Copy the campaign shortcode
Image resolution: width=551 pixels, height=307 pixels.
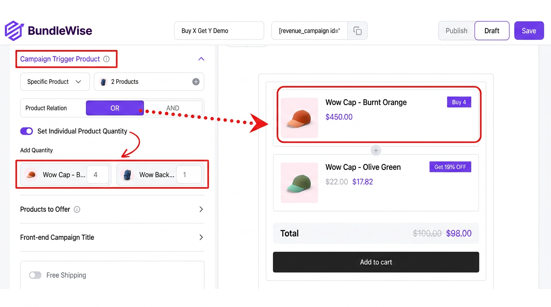coord(358,31)
